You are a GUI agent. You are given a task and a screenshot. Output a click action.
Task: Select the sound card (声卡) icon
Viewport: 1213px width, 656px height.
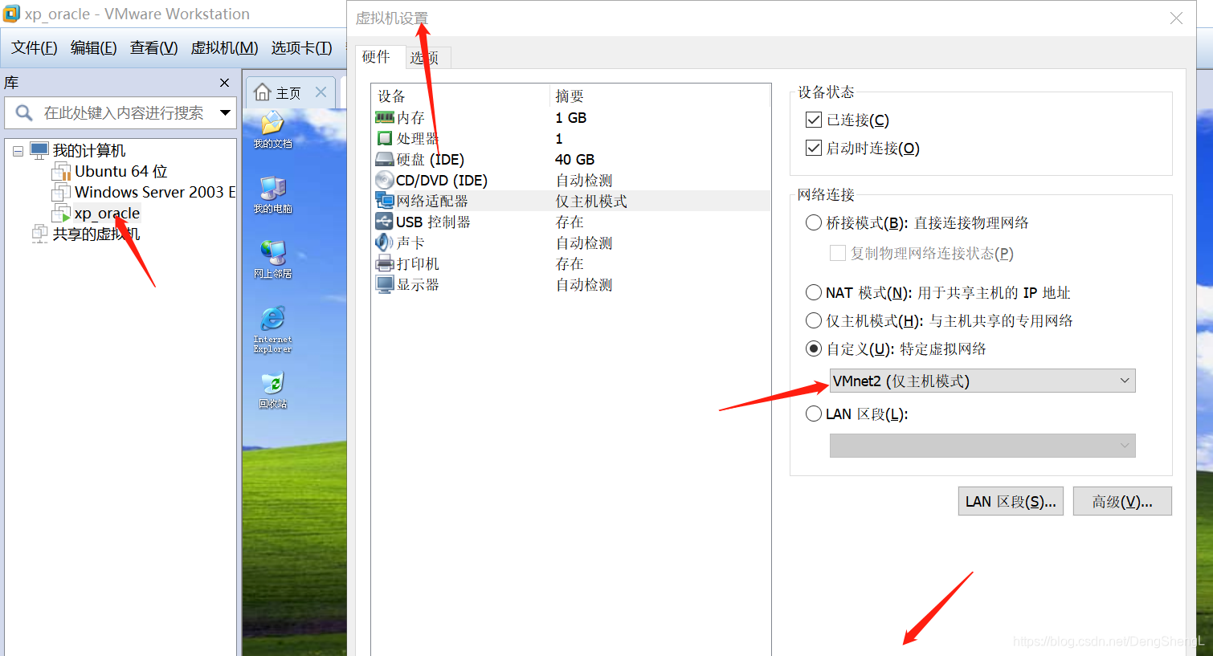[385, 242]
